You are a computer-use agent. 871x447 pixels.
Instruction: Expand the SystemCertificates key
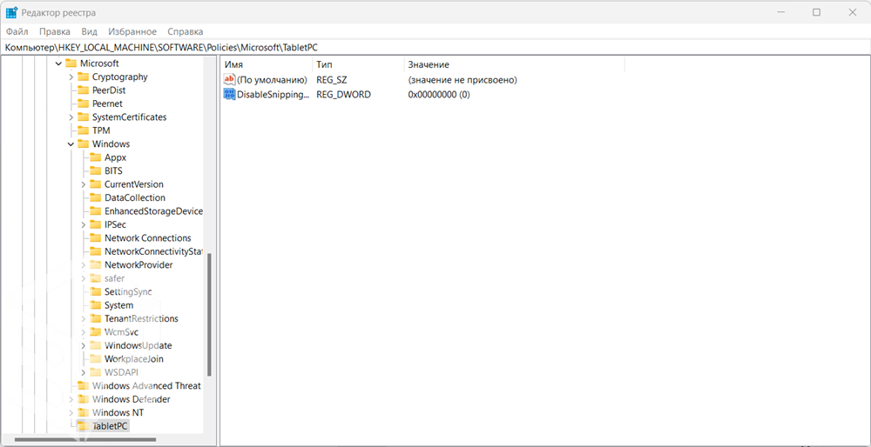point(71,117)
